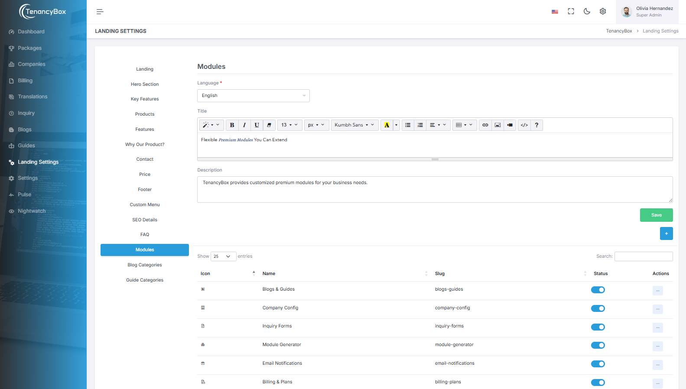Focus the Description text area
Image resolution: width=686 pixels, height=389 pixels.
(x=435, y=189)
